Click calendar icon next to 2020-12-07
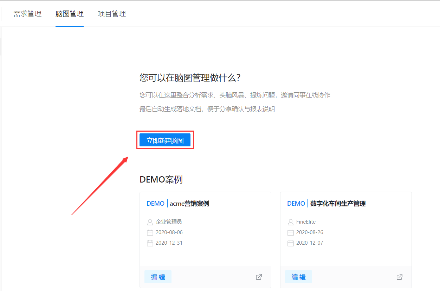This screenshot has height=291, width=440. [291, 243]
